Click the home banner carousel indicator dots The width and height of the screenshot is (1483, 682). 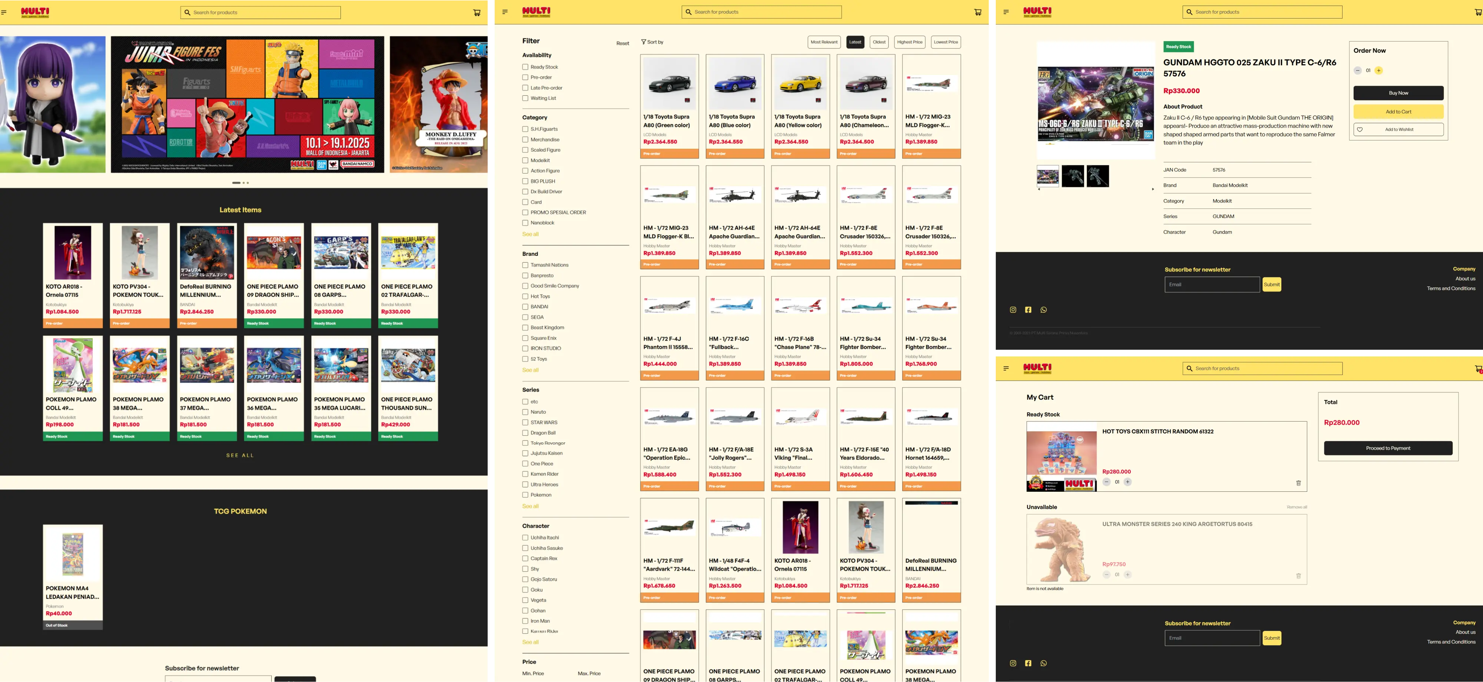point(240,182)
